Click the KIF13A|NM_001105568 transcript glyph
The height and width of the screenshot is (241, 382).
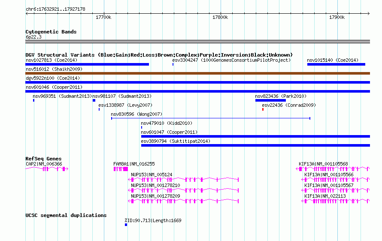pyautogui.click(x=333, y=169)
